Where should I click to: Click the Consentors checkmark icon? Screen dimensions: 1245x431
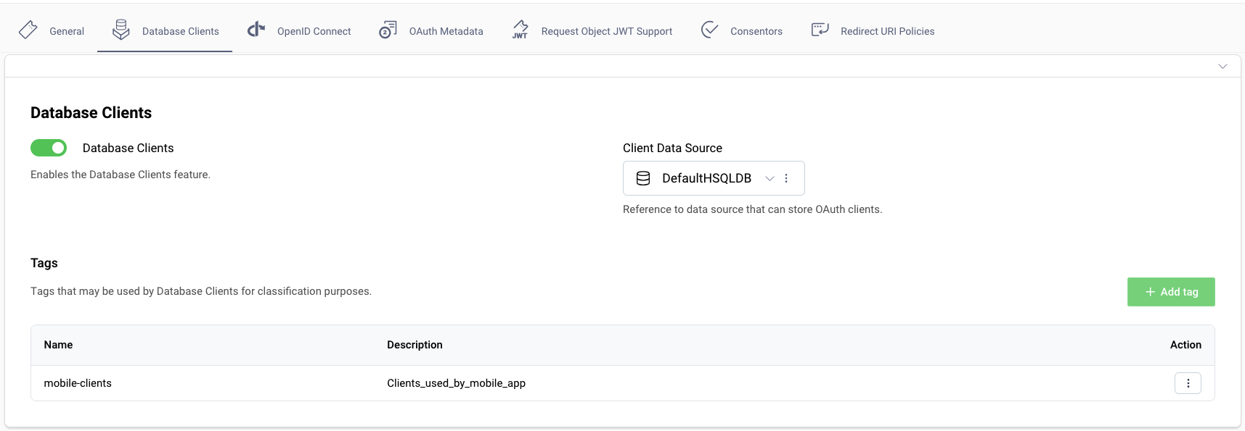pyautogui.click(x=709, y=30)
